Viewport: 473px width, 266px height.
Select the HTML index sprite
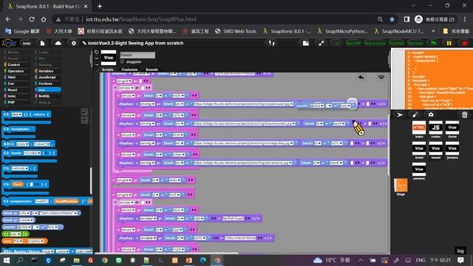419,129
